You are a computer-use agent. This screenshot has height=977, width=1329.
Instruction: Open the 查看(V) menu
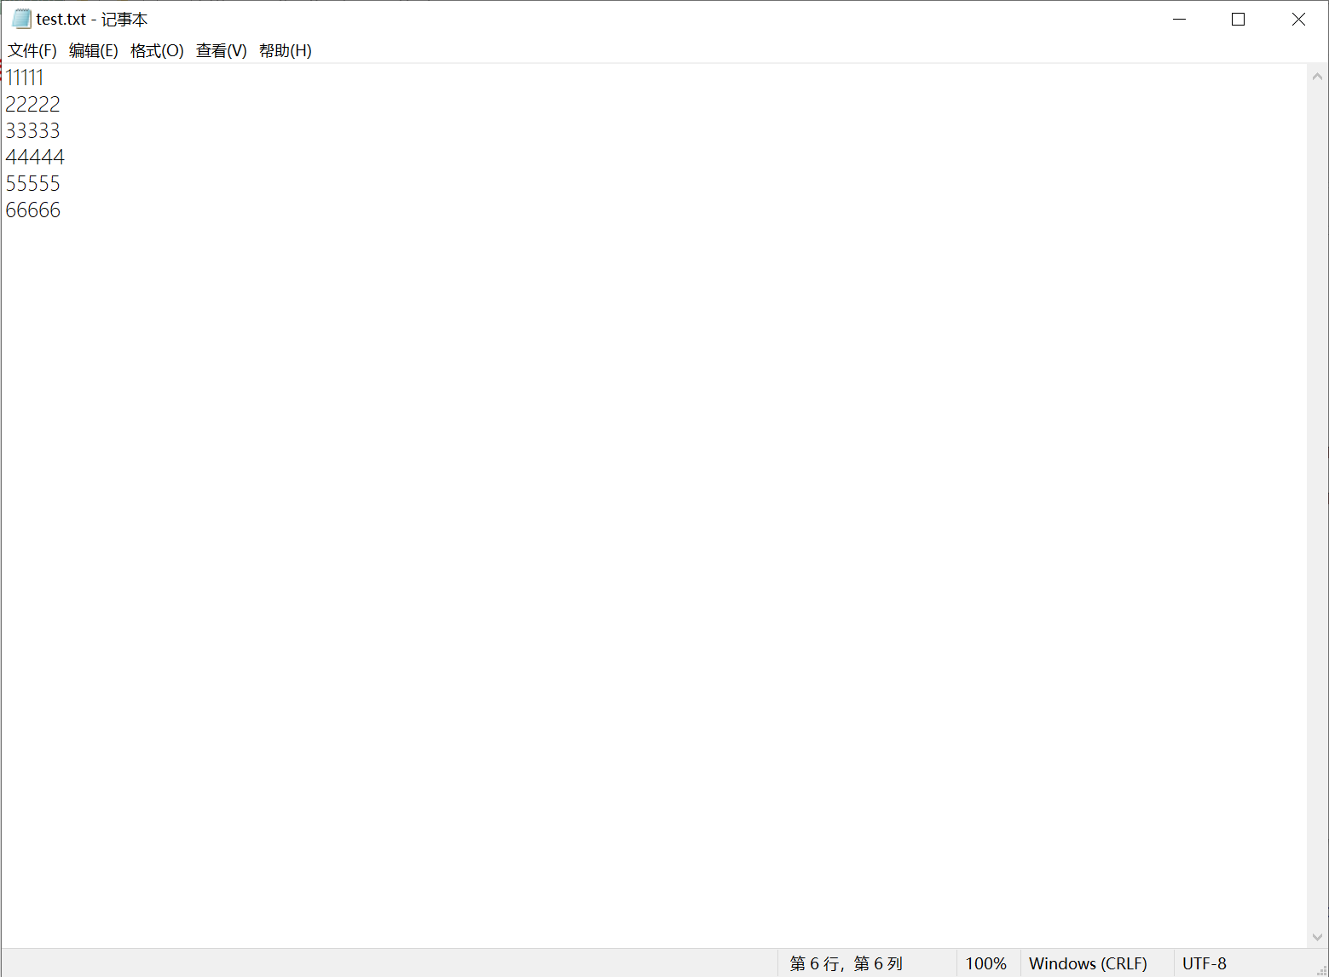click(222, 51)
